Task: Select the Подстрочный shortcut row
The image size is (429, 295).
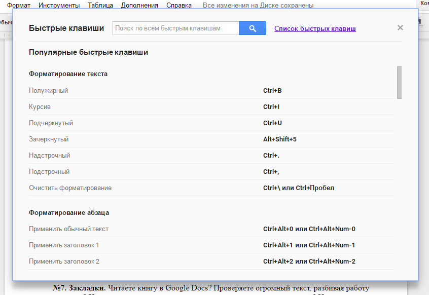Action: click(x=211, y=172)
